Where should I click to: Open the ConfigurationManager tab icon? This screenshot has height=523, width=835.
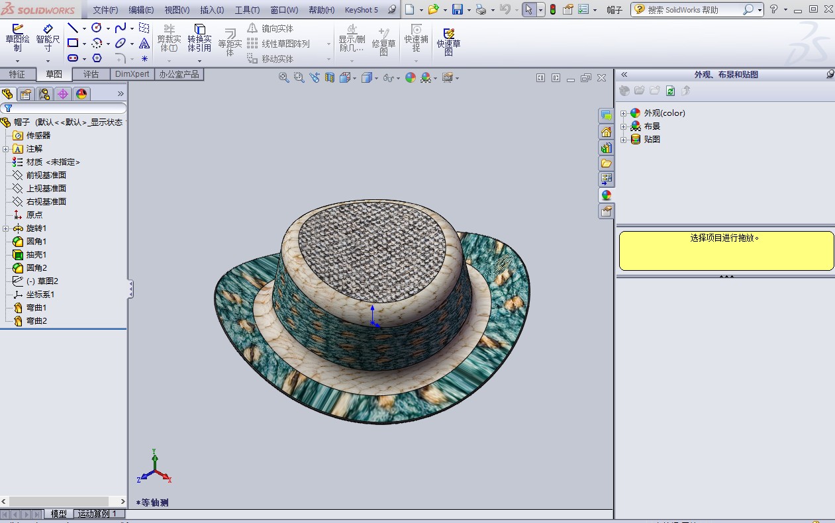44,94
